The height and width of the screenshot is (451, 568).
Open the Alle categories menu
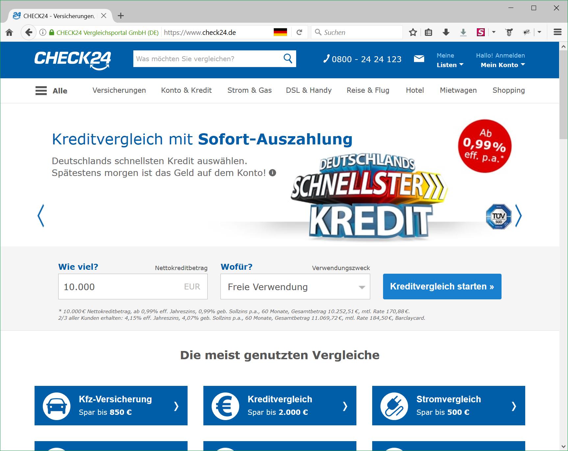coord(51,91)
